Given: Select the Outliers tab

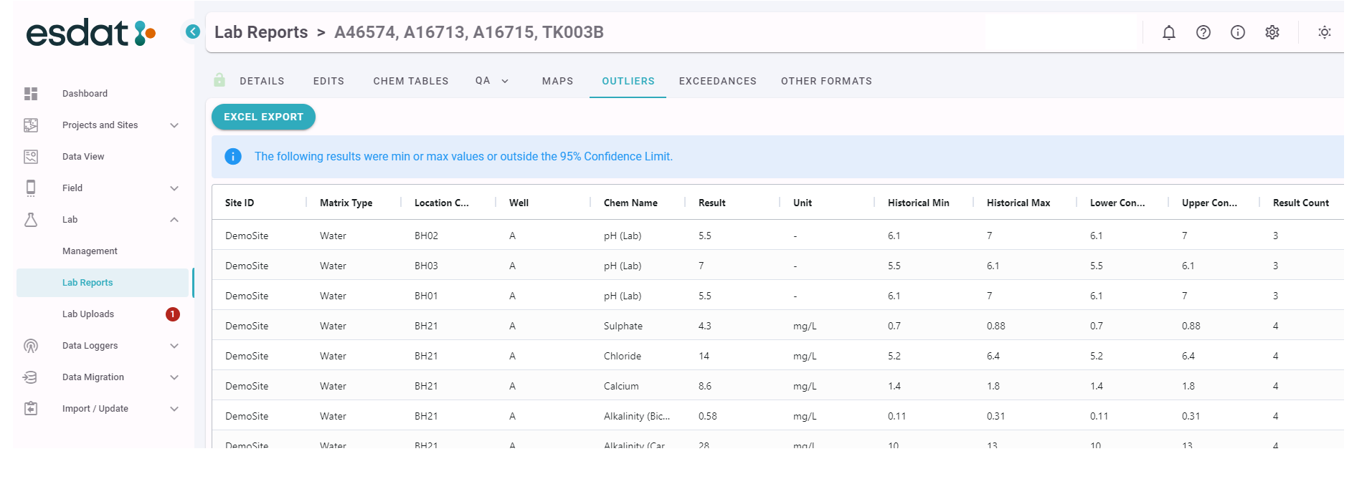Looking at the screenshot, I should pyautogui.click(x=628, y=81).
